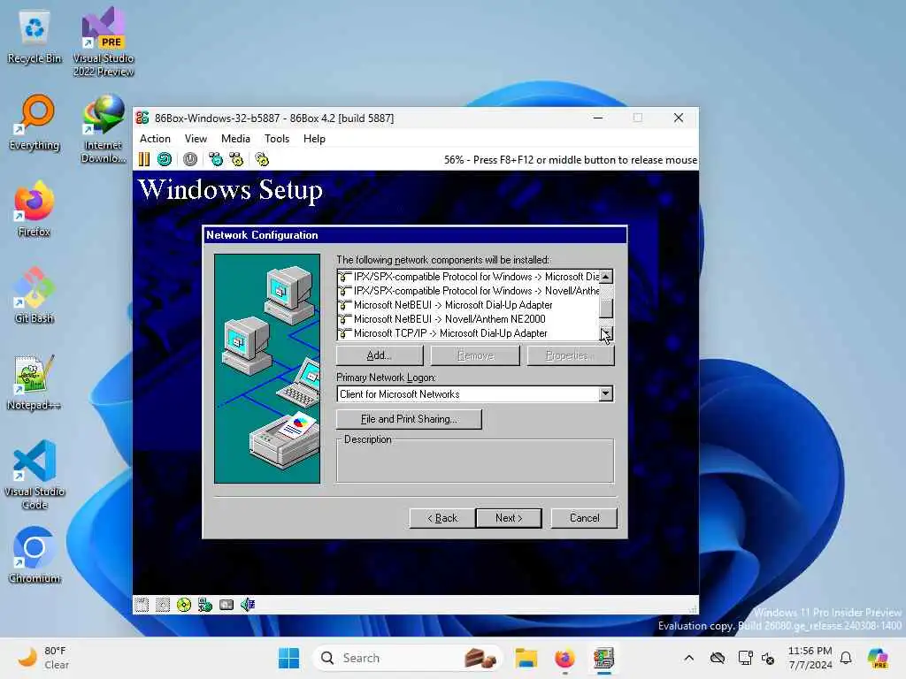
Task: Click the Add... button
Action: tap(380, 355)
